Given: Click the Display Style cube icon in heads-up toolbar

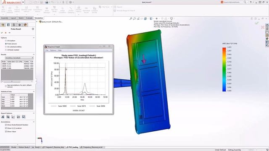Looking at the screenshot, I should pyautogui.click(x=151, y=18).
